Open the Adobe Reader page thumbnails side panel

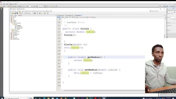click(1, 9)
